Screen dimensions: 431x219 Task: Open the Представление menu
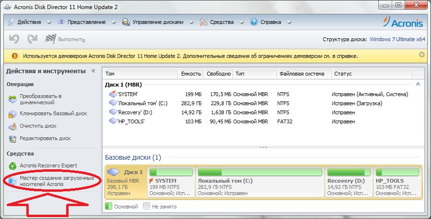[x=87, y=22]
